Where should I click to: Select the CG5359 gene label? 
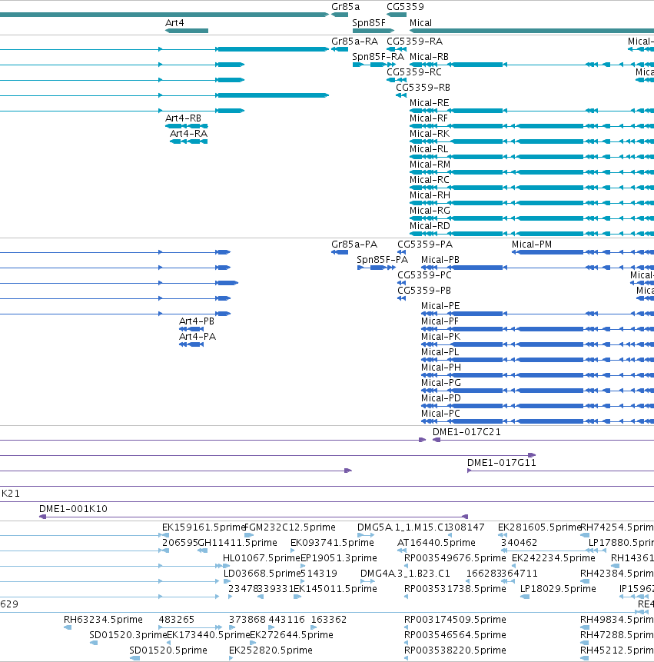pyautogui.click(x=405, y=7)
